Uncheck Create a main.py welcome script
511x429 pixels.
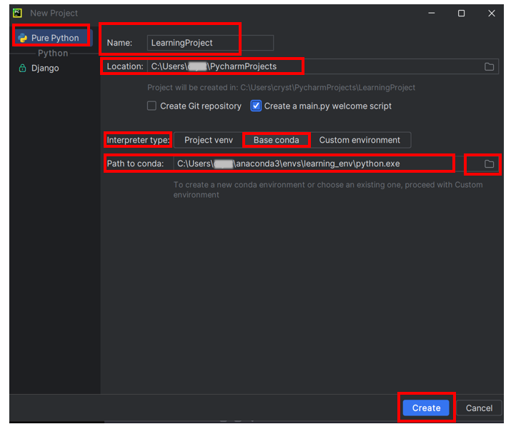tap(256, 106)
